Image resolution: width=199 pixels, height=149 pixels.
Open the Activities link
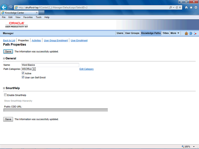coord(36,40)
